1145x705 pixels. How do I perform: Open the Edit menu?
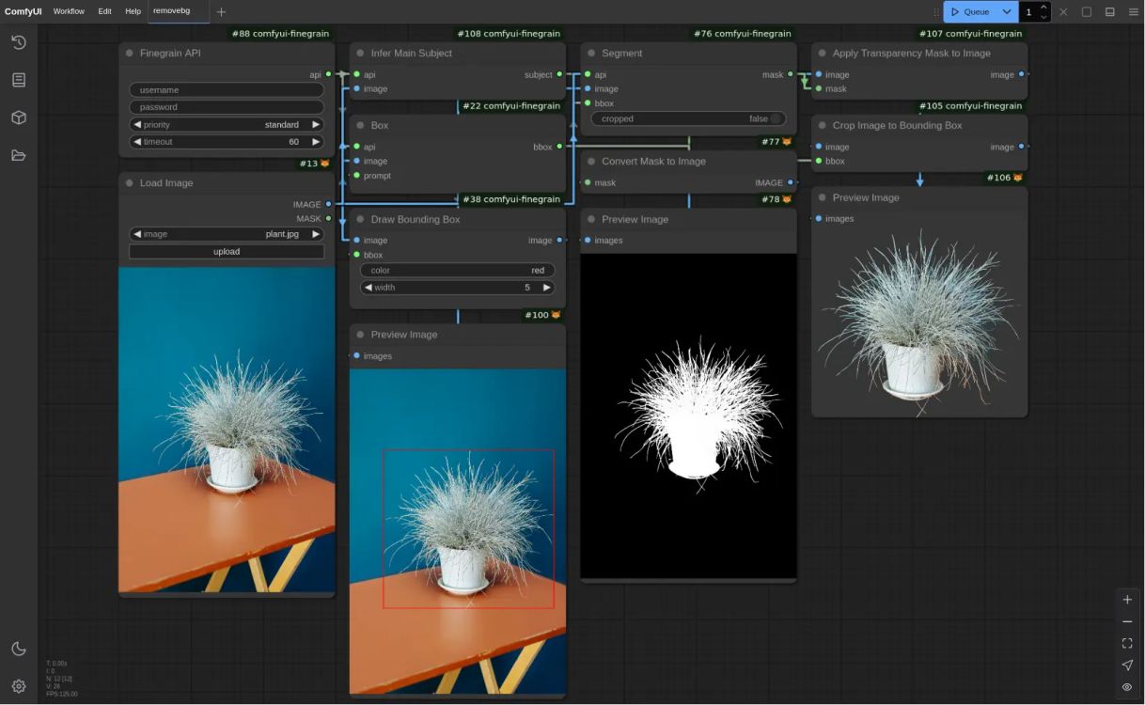[104, 11]
